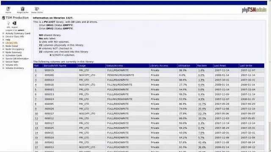Click the Logout door icon

pyautogui.click(x=14, y=23)
